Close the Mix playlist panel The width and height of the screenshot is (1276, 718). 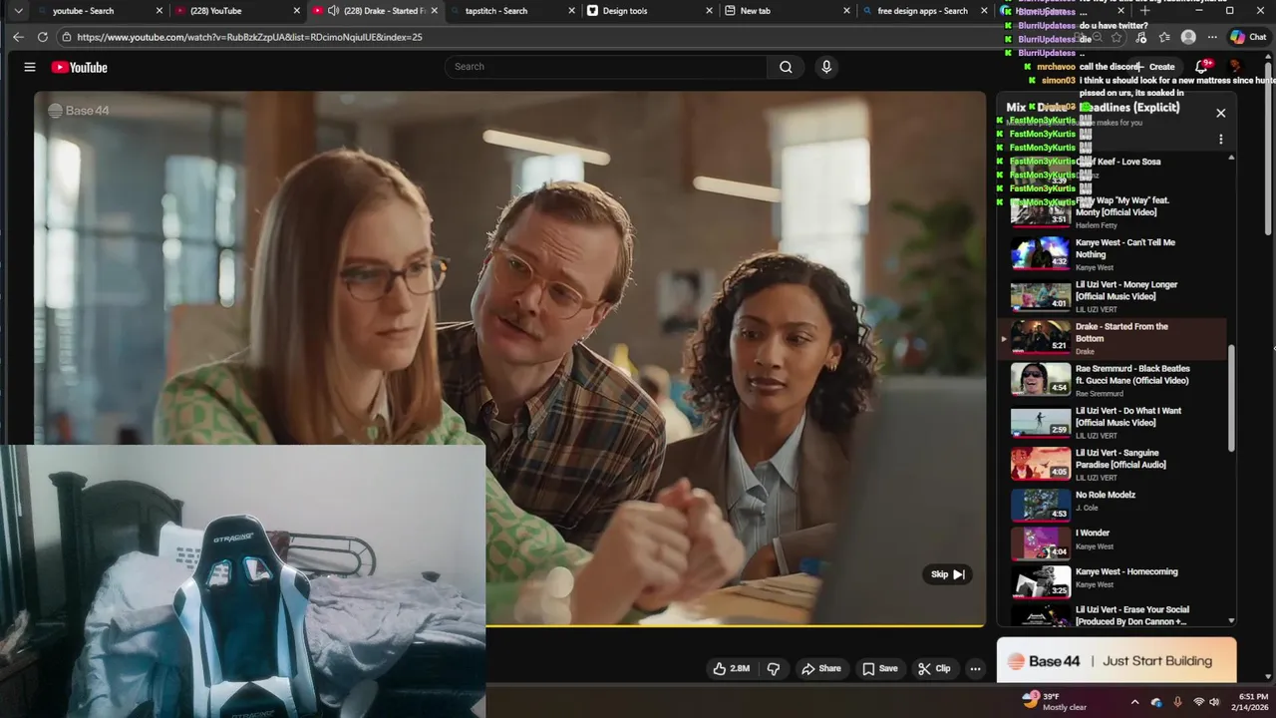(1220, 113)
